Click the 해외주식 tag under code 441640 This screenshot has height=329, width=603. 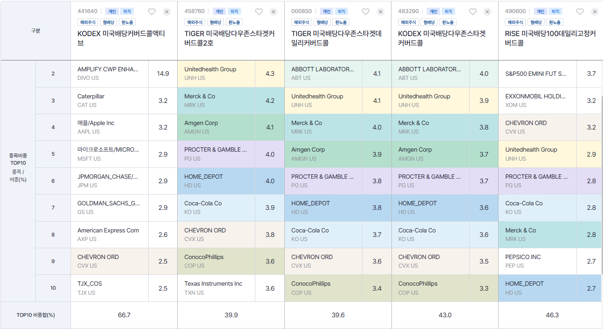[88, 22]
